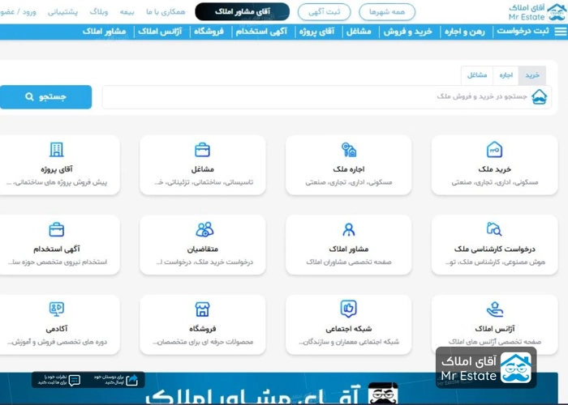
Task: Click the floating Mr Estate badge
Action: click(x=486, y=368)
